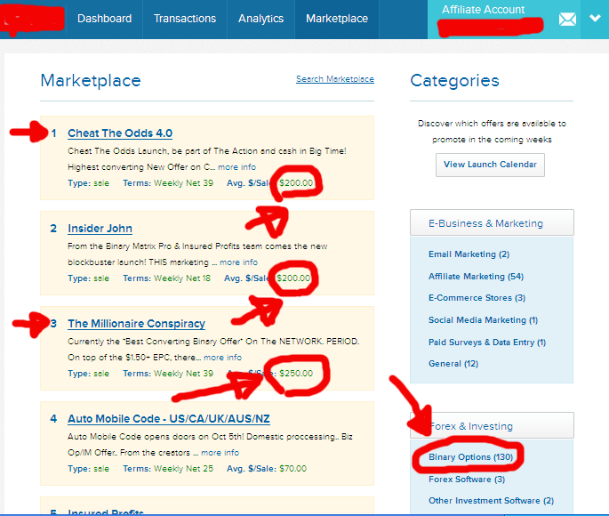Click the Search Marketplace link

tap(335, 79)
